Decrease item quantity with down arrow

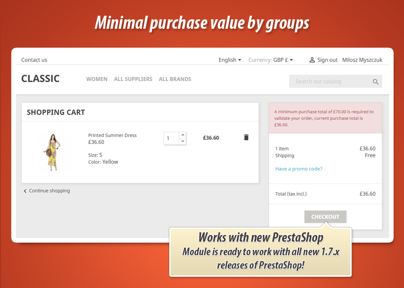(183, 142)
